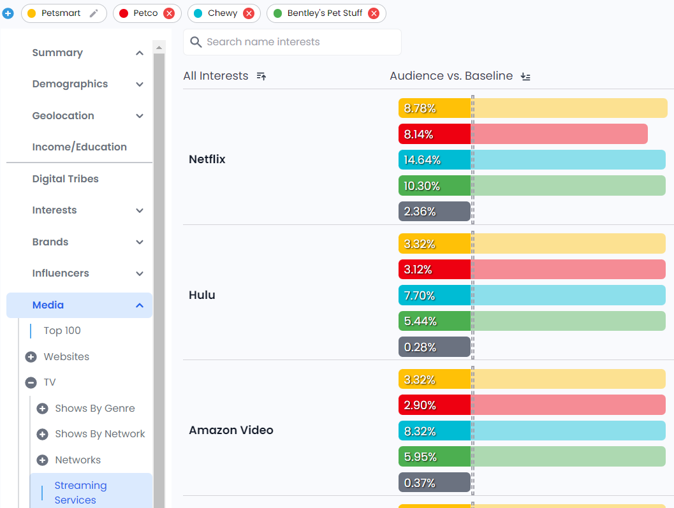Click the Petco audience chip label
674x508 pixels.
[146, 13]
